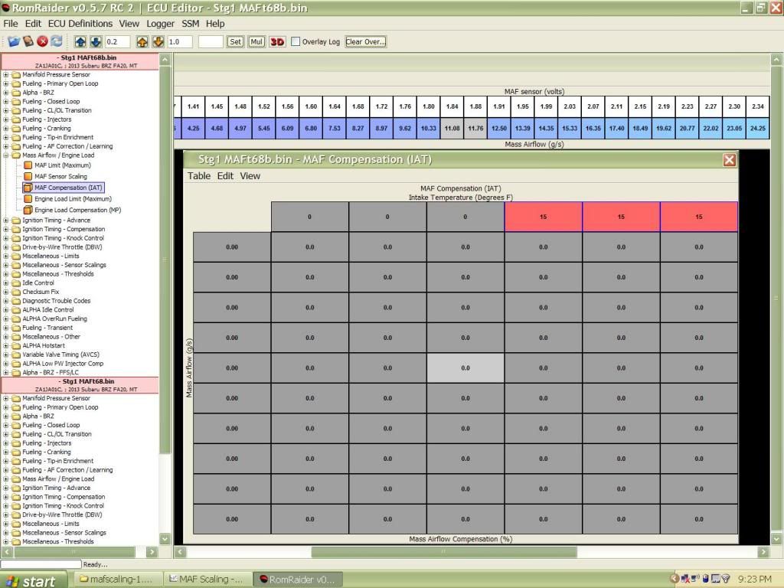Click the empty set-value input field

(211, 41)
